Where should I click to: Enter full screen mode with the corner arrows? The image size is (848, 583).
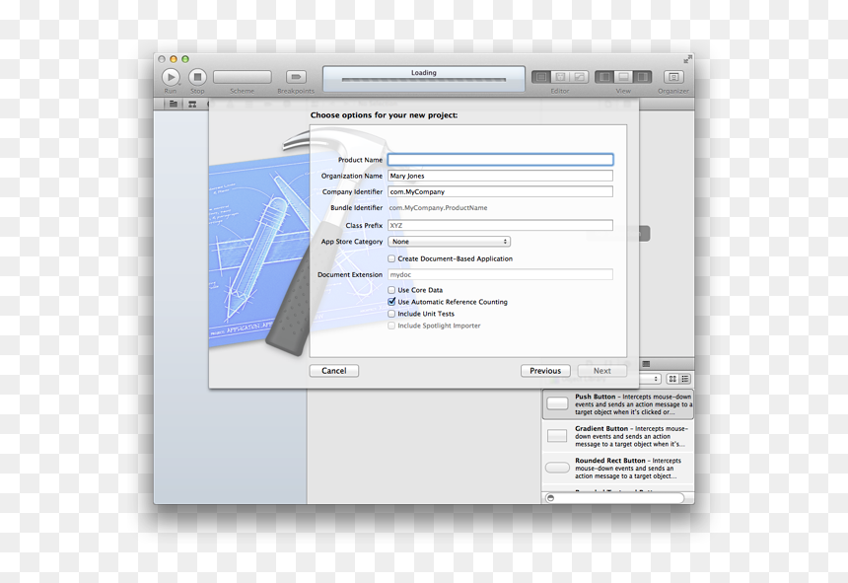687,59
